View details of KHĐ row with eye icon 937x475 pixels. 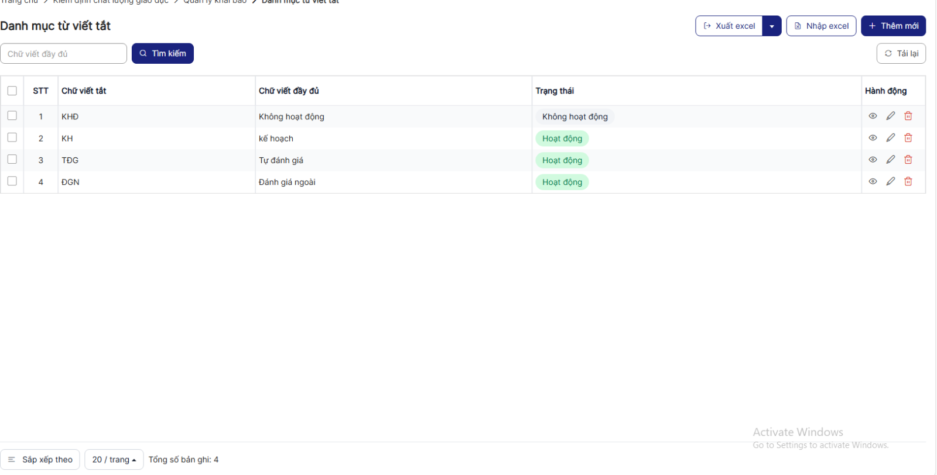[x=873, y=116]
